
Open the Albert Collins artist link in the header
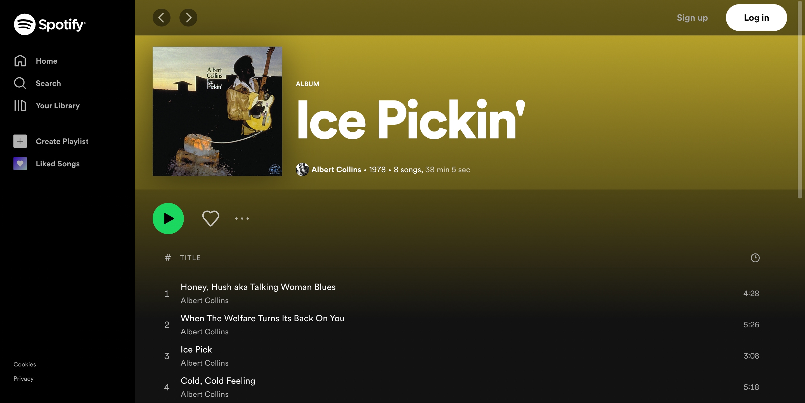click(x=336, y=169)
